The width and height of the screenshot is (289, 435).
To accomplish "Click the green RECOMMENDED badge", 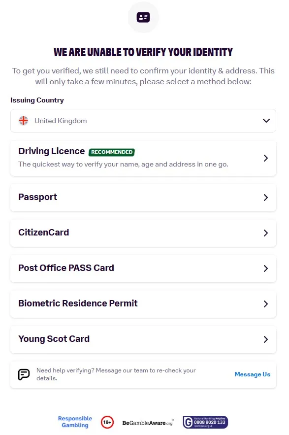I will (x=112, y=152).
